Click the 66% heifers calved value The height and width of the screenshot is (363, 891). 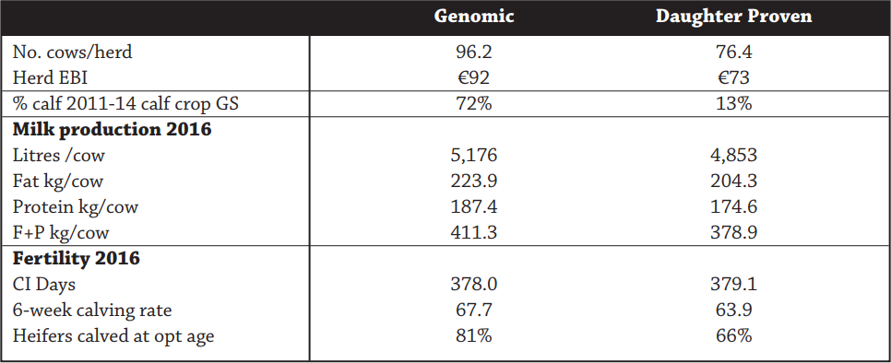pos(733,335)
